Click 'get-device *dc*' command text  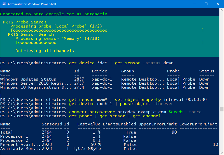click(x=88, y=63)
